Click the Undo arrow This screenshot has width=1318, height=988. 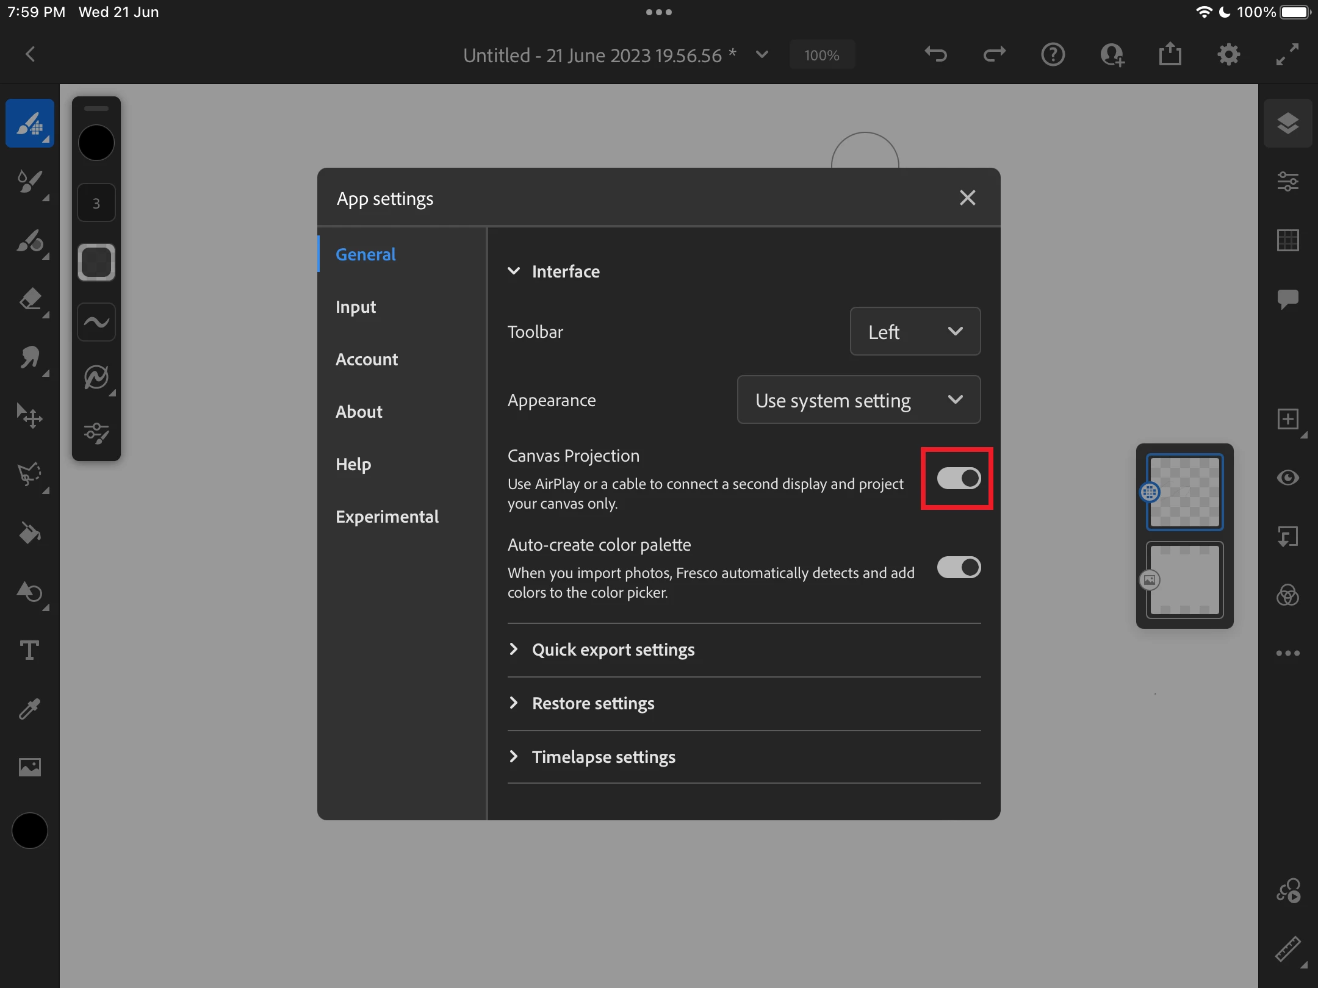tap(935, 55)
